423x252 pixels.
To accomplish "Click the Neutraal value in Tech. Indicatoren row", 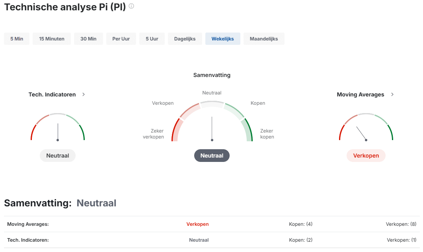I will pyautogui.click(x=199, y=240).
